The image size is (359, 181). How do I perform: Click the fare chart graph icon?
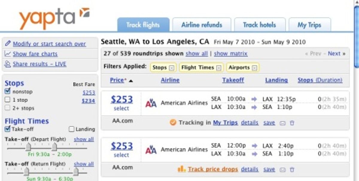click(x=8, y=53)
